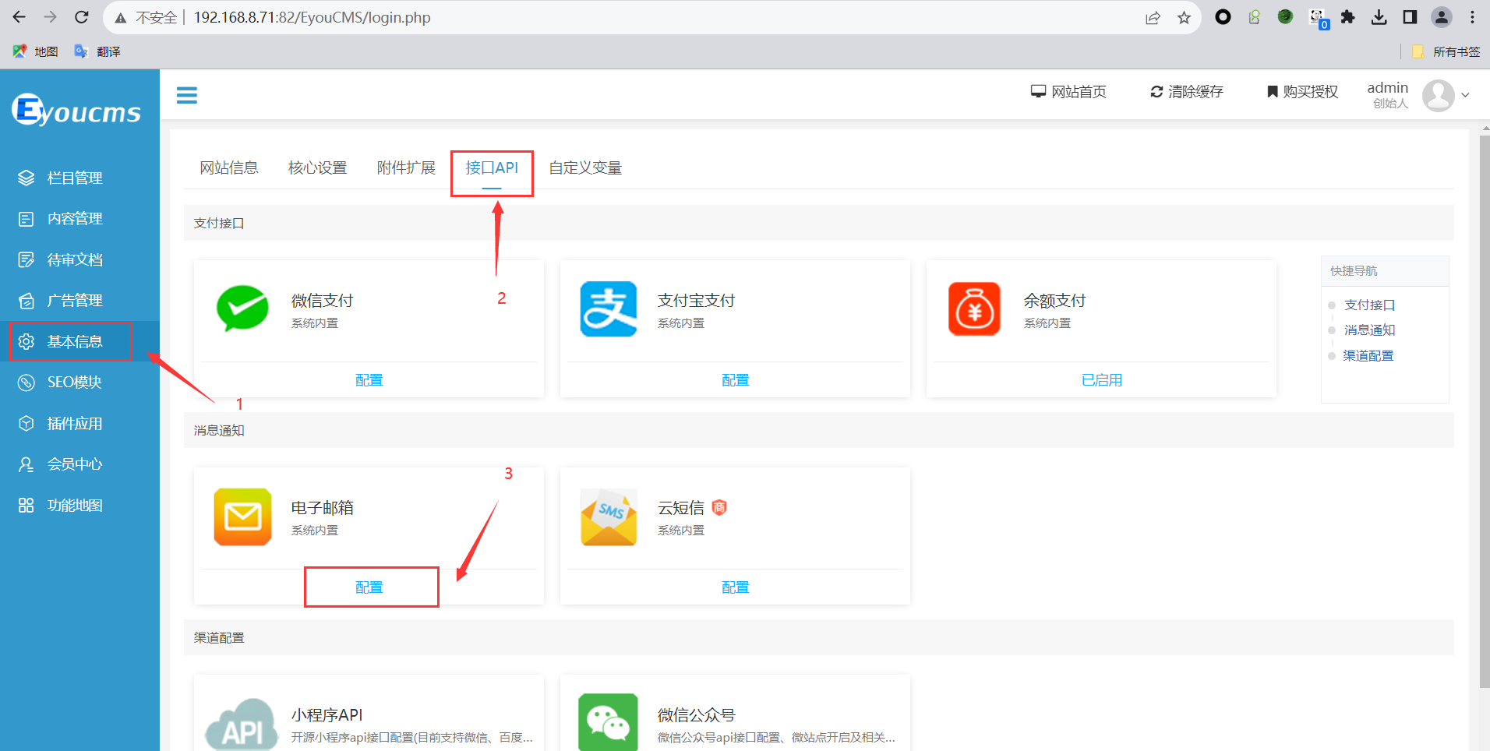The image size is (1490, 751).
Task: Click the 微信公众号 card title
Action: 697,715
